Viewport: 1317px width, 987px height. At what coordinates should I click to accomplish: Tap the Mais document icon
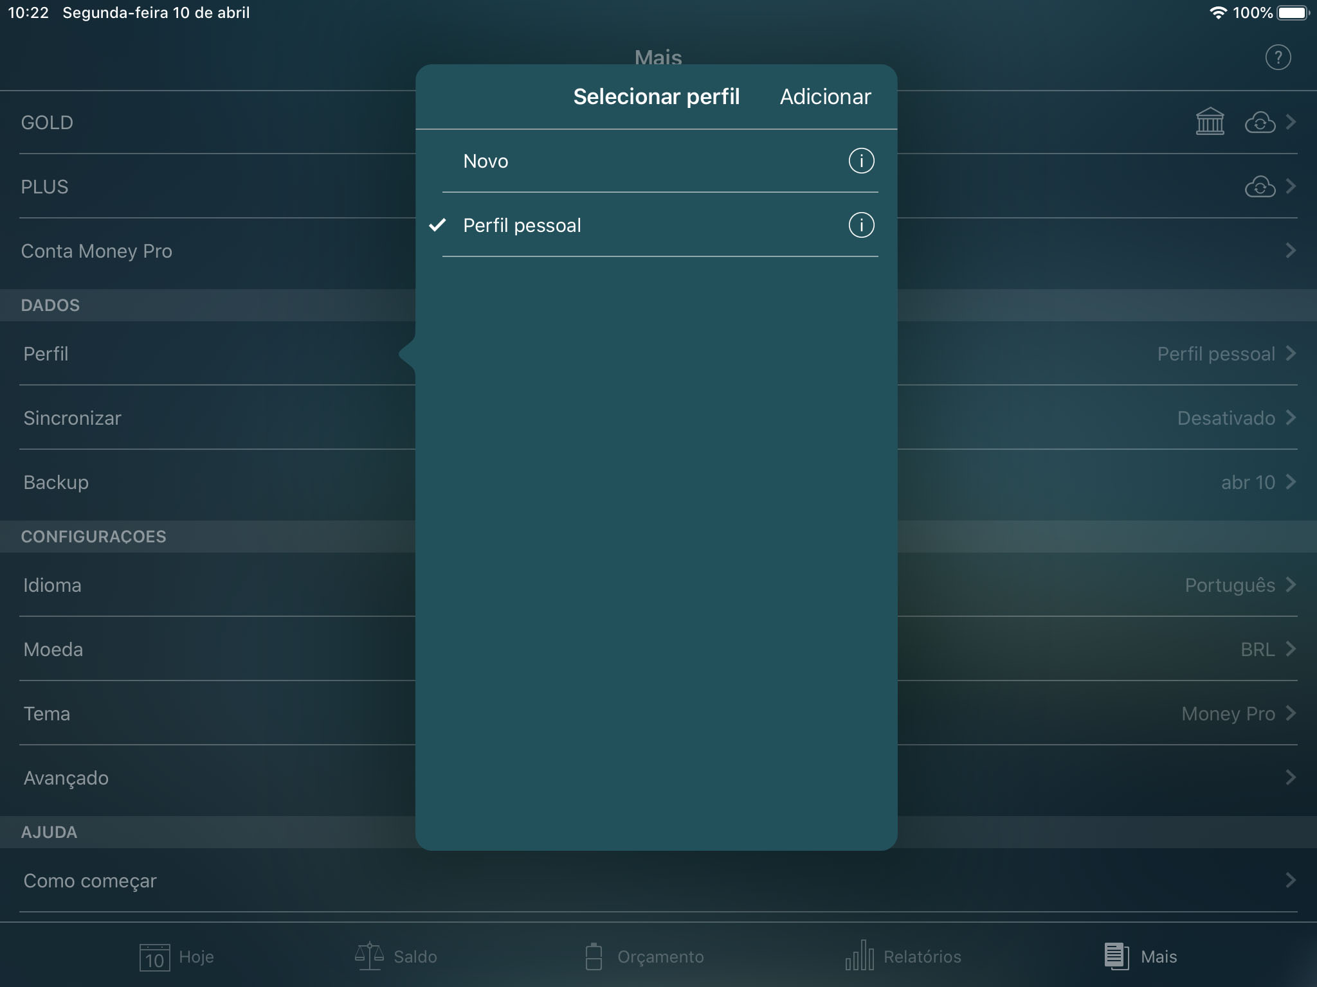coord(1116,956)
